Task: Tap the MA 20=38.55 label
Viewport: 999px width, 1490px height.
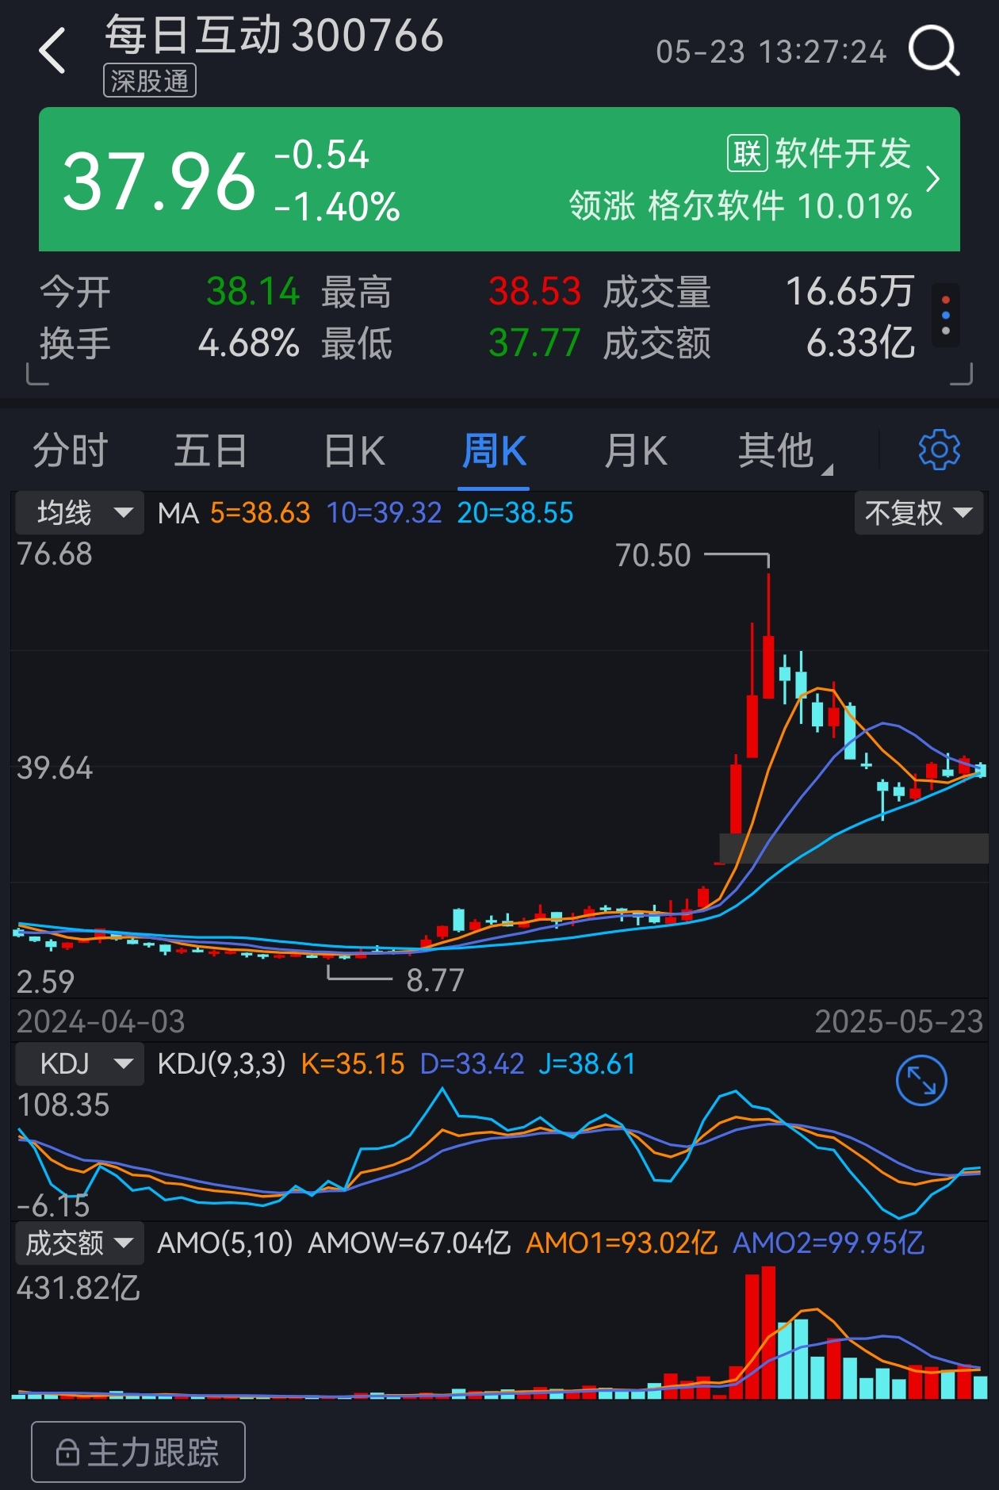Action: [515, 513]
